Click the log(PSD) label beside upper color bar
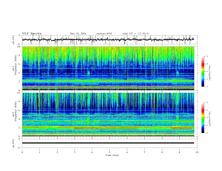Screen dimensions: 222x171 tap(210, 73)
